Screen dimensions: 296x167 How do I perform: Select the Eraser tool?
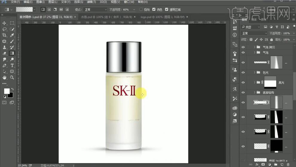pyautogui.click(x=4, y=53)
